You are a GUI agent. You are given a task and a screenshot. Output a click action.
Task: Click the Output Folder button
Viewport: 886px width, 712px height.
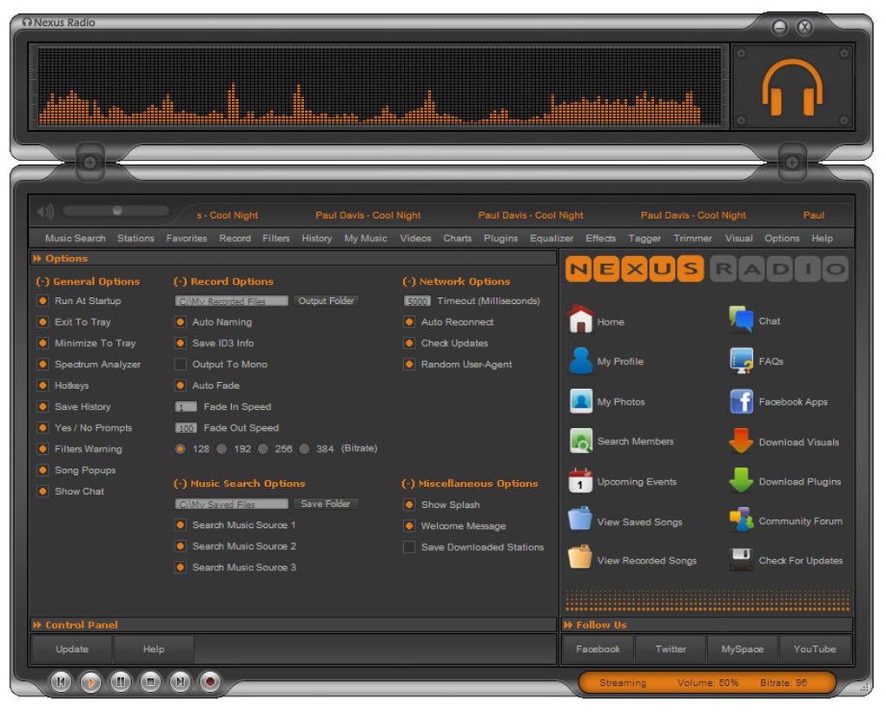click(326, 301)
